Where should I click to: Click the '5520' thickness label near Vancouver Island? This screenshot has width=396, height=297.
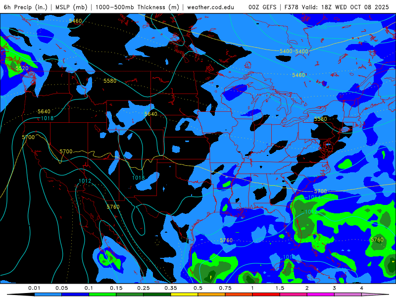coord(22,68)
